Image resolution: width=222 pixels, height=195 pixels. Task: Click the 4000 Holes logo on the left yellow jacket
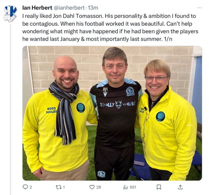click(x=52, y=110)
